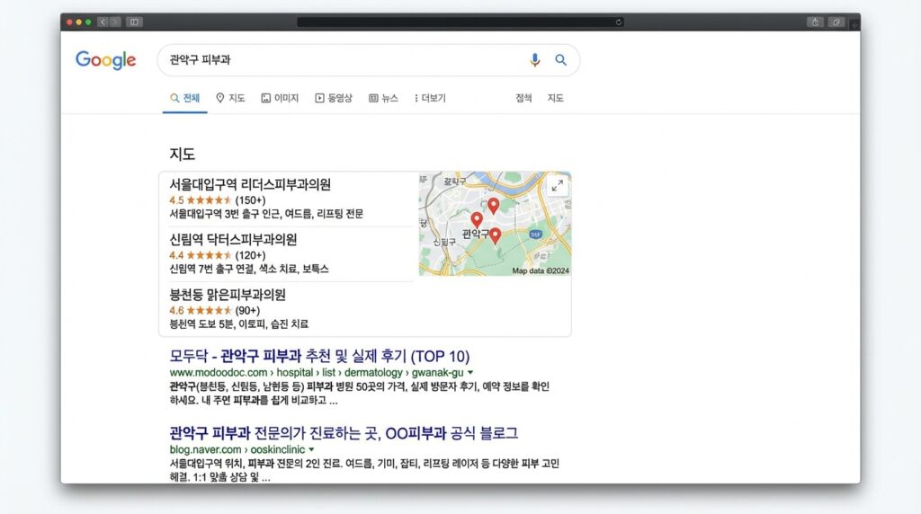921x514 pixels.
Task: Click the blue magnifier search button
Action: click(x=561, y=60)
